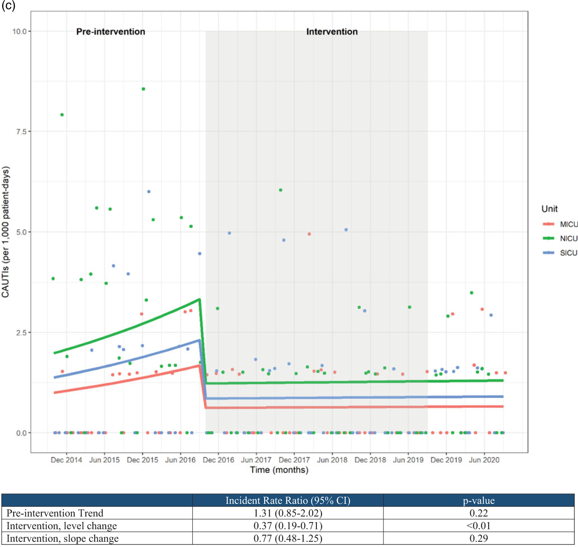Click the 'Jun 2020' x-axis label
This screenshot has width=578, height=547.
pyautogui.click(x=484, y=460)
